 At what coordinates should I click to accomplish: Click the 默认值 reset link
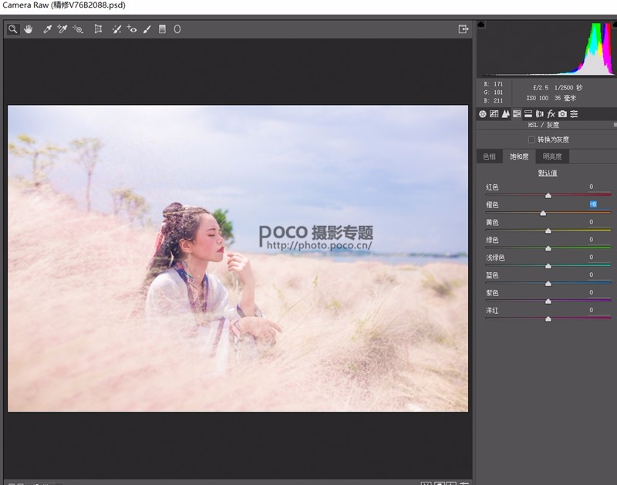(548, 172)
